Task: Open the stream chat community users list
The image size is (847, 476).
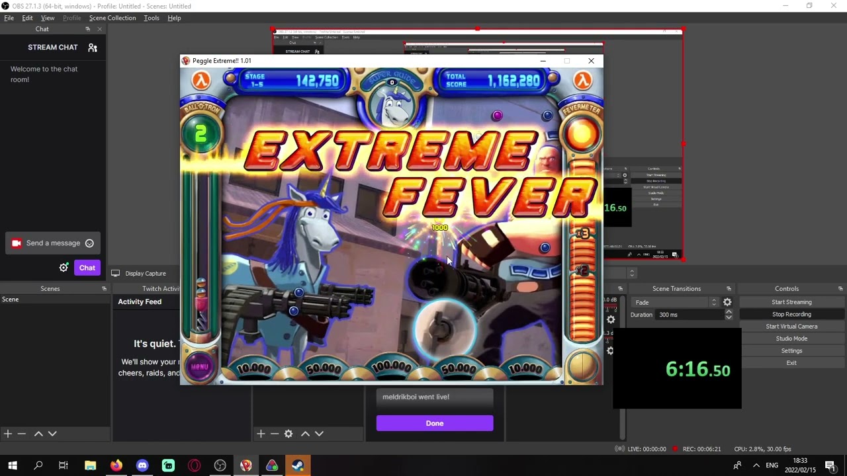Action: pyautogui.click(x=93, y=48)
